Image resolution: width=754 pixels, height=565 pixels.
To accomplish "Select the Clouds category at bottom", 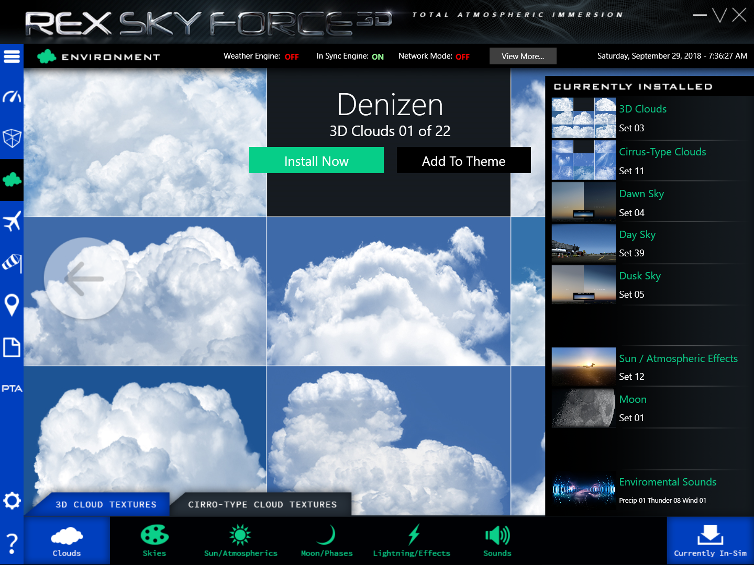I will click(67, 541).
